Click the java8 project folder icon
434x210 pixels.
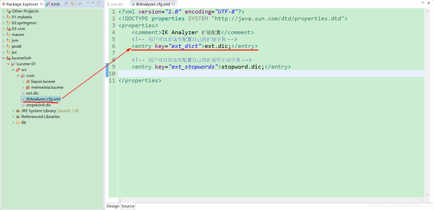tap(8, 46)
